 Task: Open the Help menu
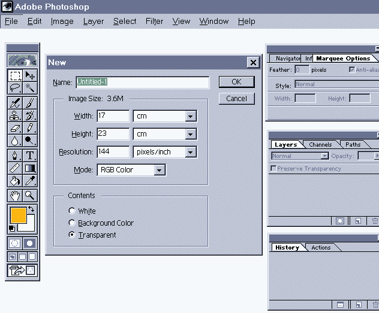tap(246, 21)
